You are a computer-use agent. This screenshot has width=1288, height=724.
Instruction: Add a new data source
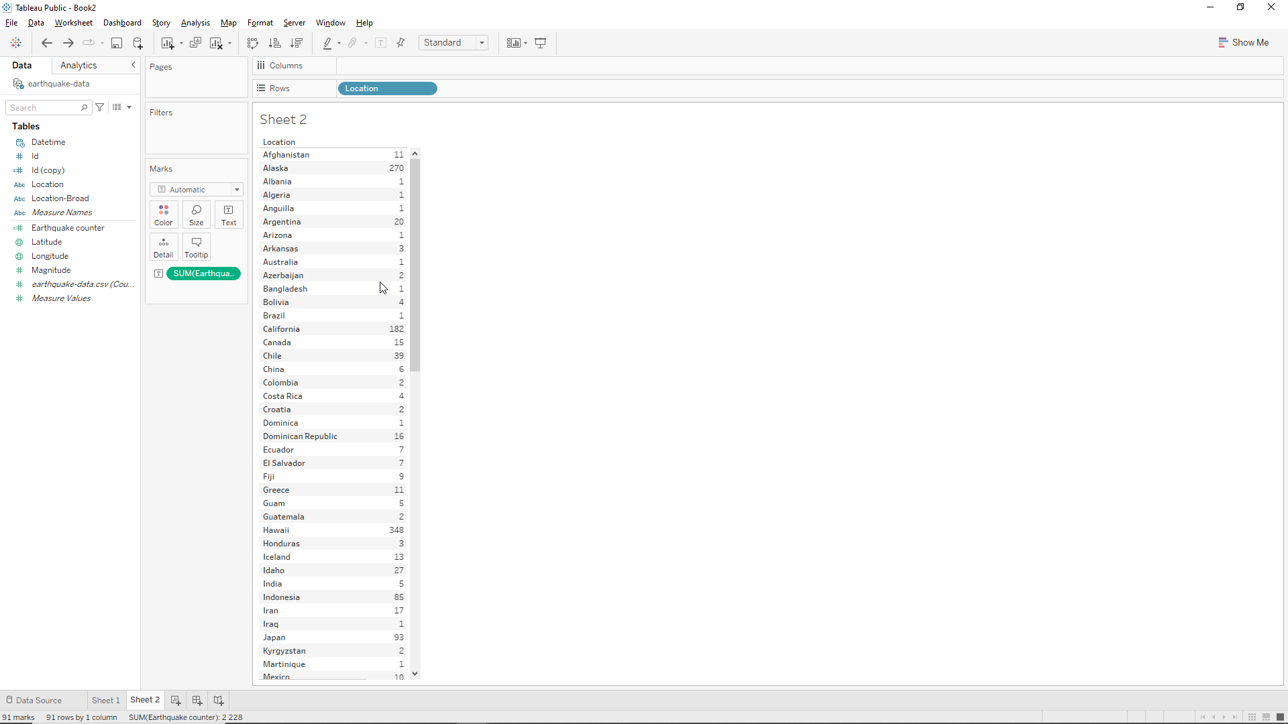click(138, 43)
